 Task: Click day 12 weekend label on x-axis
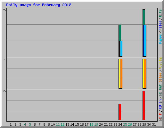click(62, 124)
